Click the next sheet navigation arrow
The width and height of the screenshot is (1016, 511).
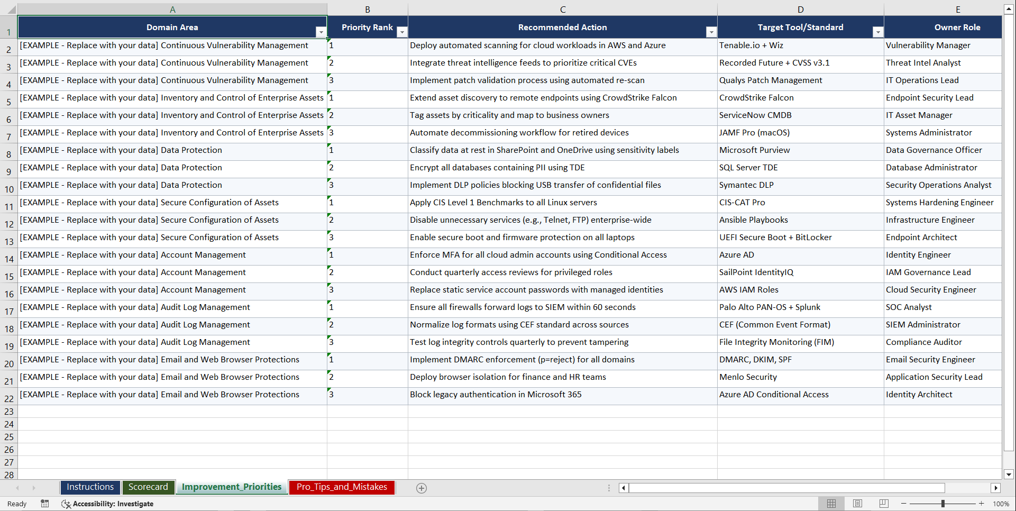click(34, 488)
